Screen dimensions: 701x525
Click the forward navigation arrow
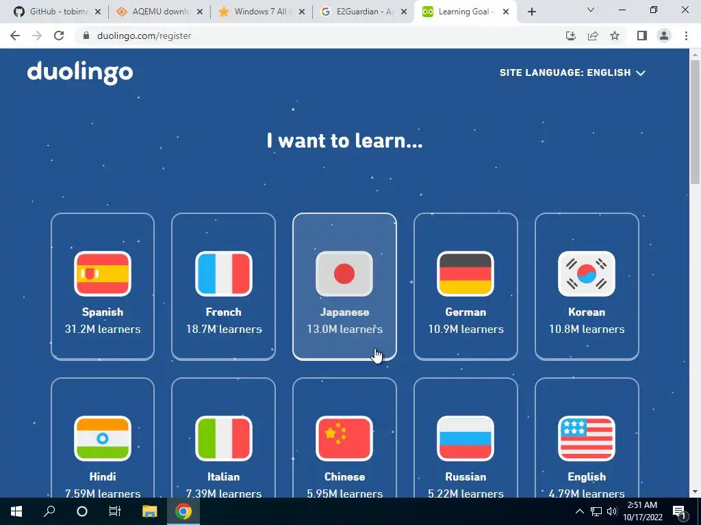pos(37,36)
